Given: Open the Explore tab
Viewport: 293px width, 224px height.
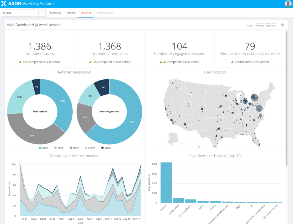Looking at the screenshot, I should click(71, 13).
